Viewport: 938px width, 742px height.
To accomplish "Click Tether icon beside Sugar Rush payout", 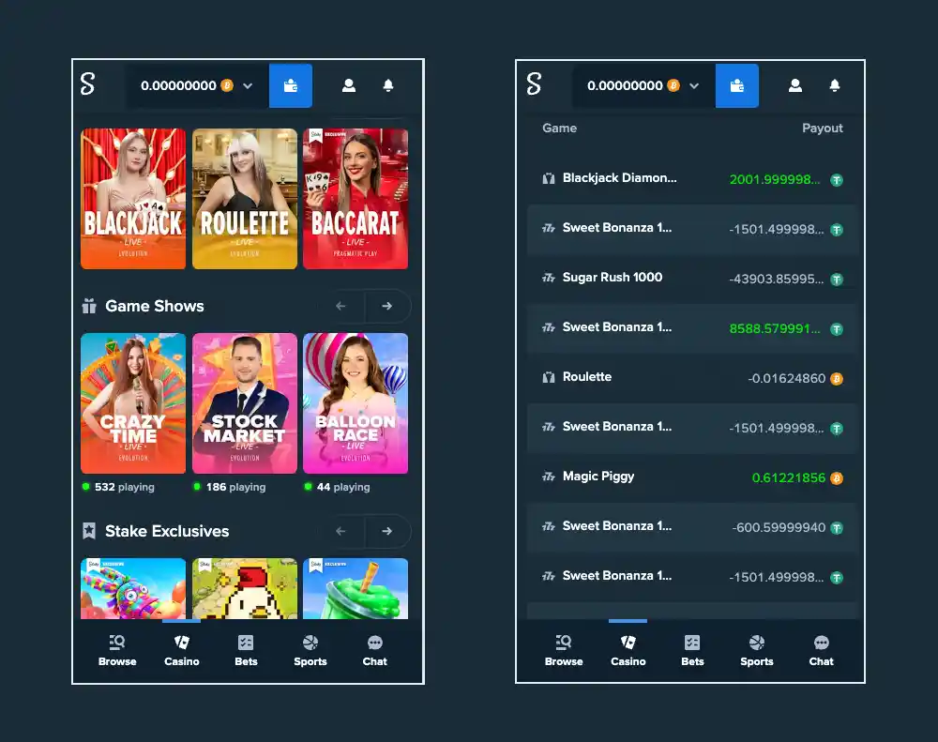I will [837, 280].
